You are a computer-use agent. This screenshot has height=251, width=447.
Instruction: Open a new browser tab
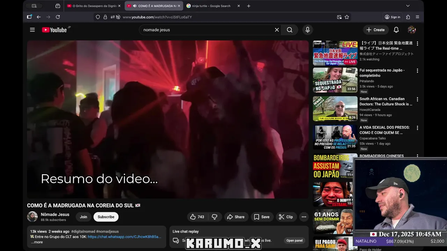[249, 6]
